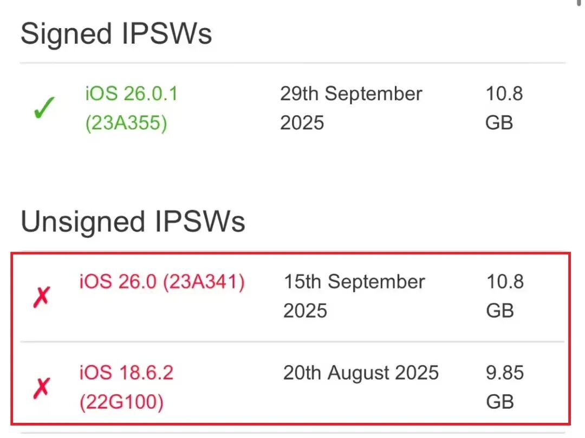Select build number 23A355 in green

126,123
